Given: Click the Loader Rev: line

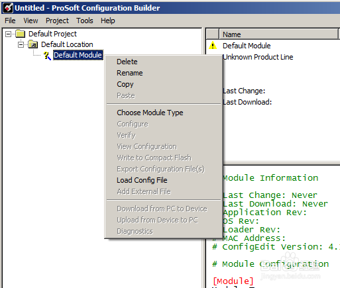Looking at the screenshot, I should pos(251,230).
